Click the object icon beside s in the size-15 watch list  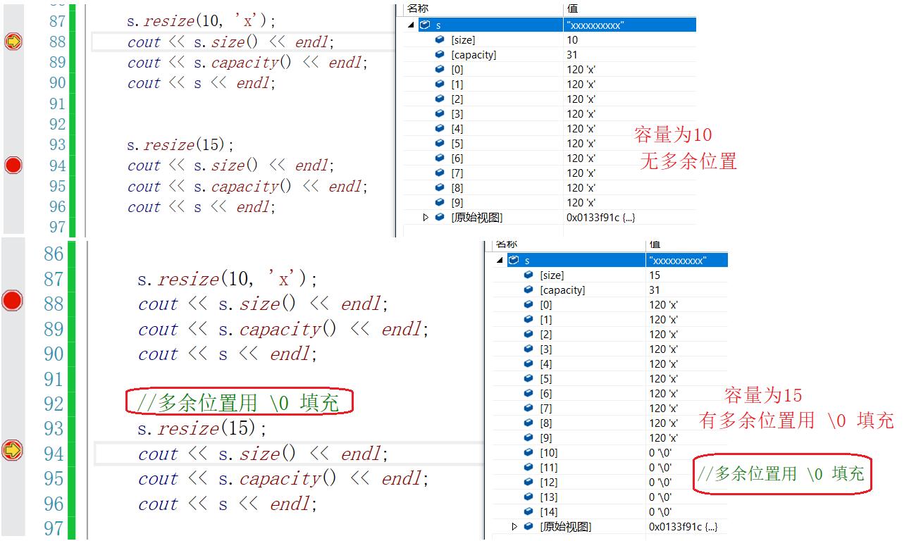point(514,260)
